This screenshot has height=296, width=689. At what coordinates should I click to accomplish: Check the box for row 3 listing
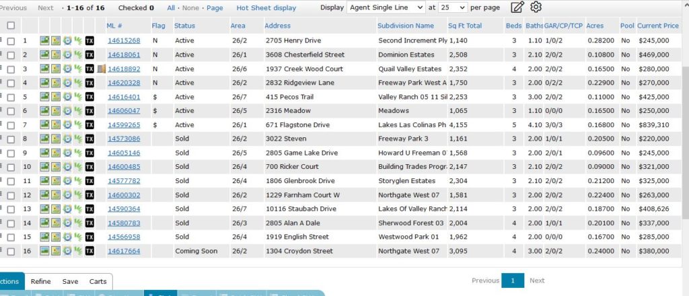coord(11,69)
